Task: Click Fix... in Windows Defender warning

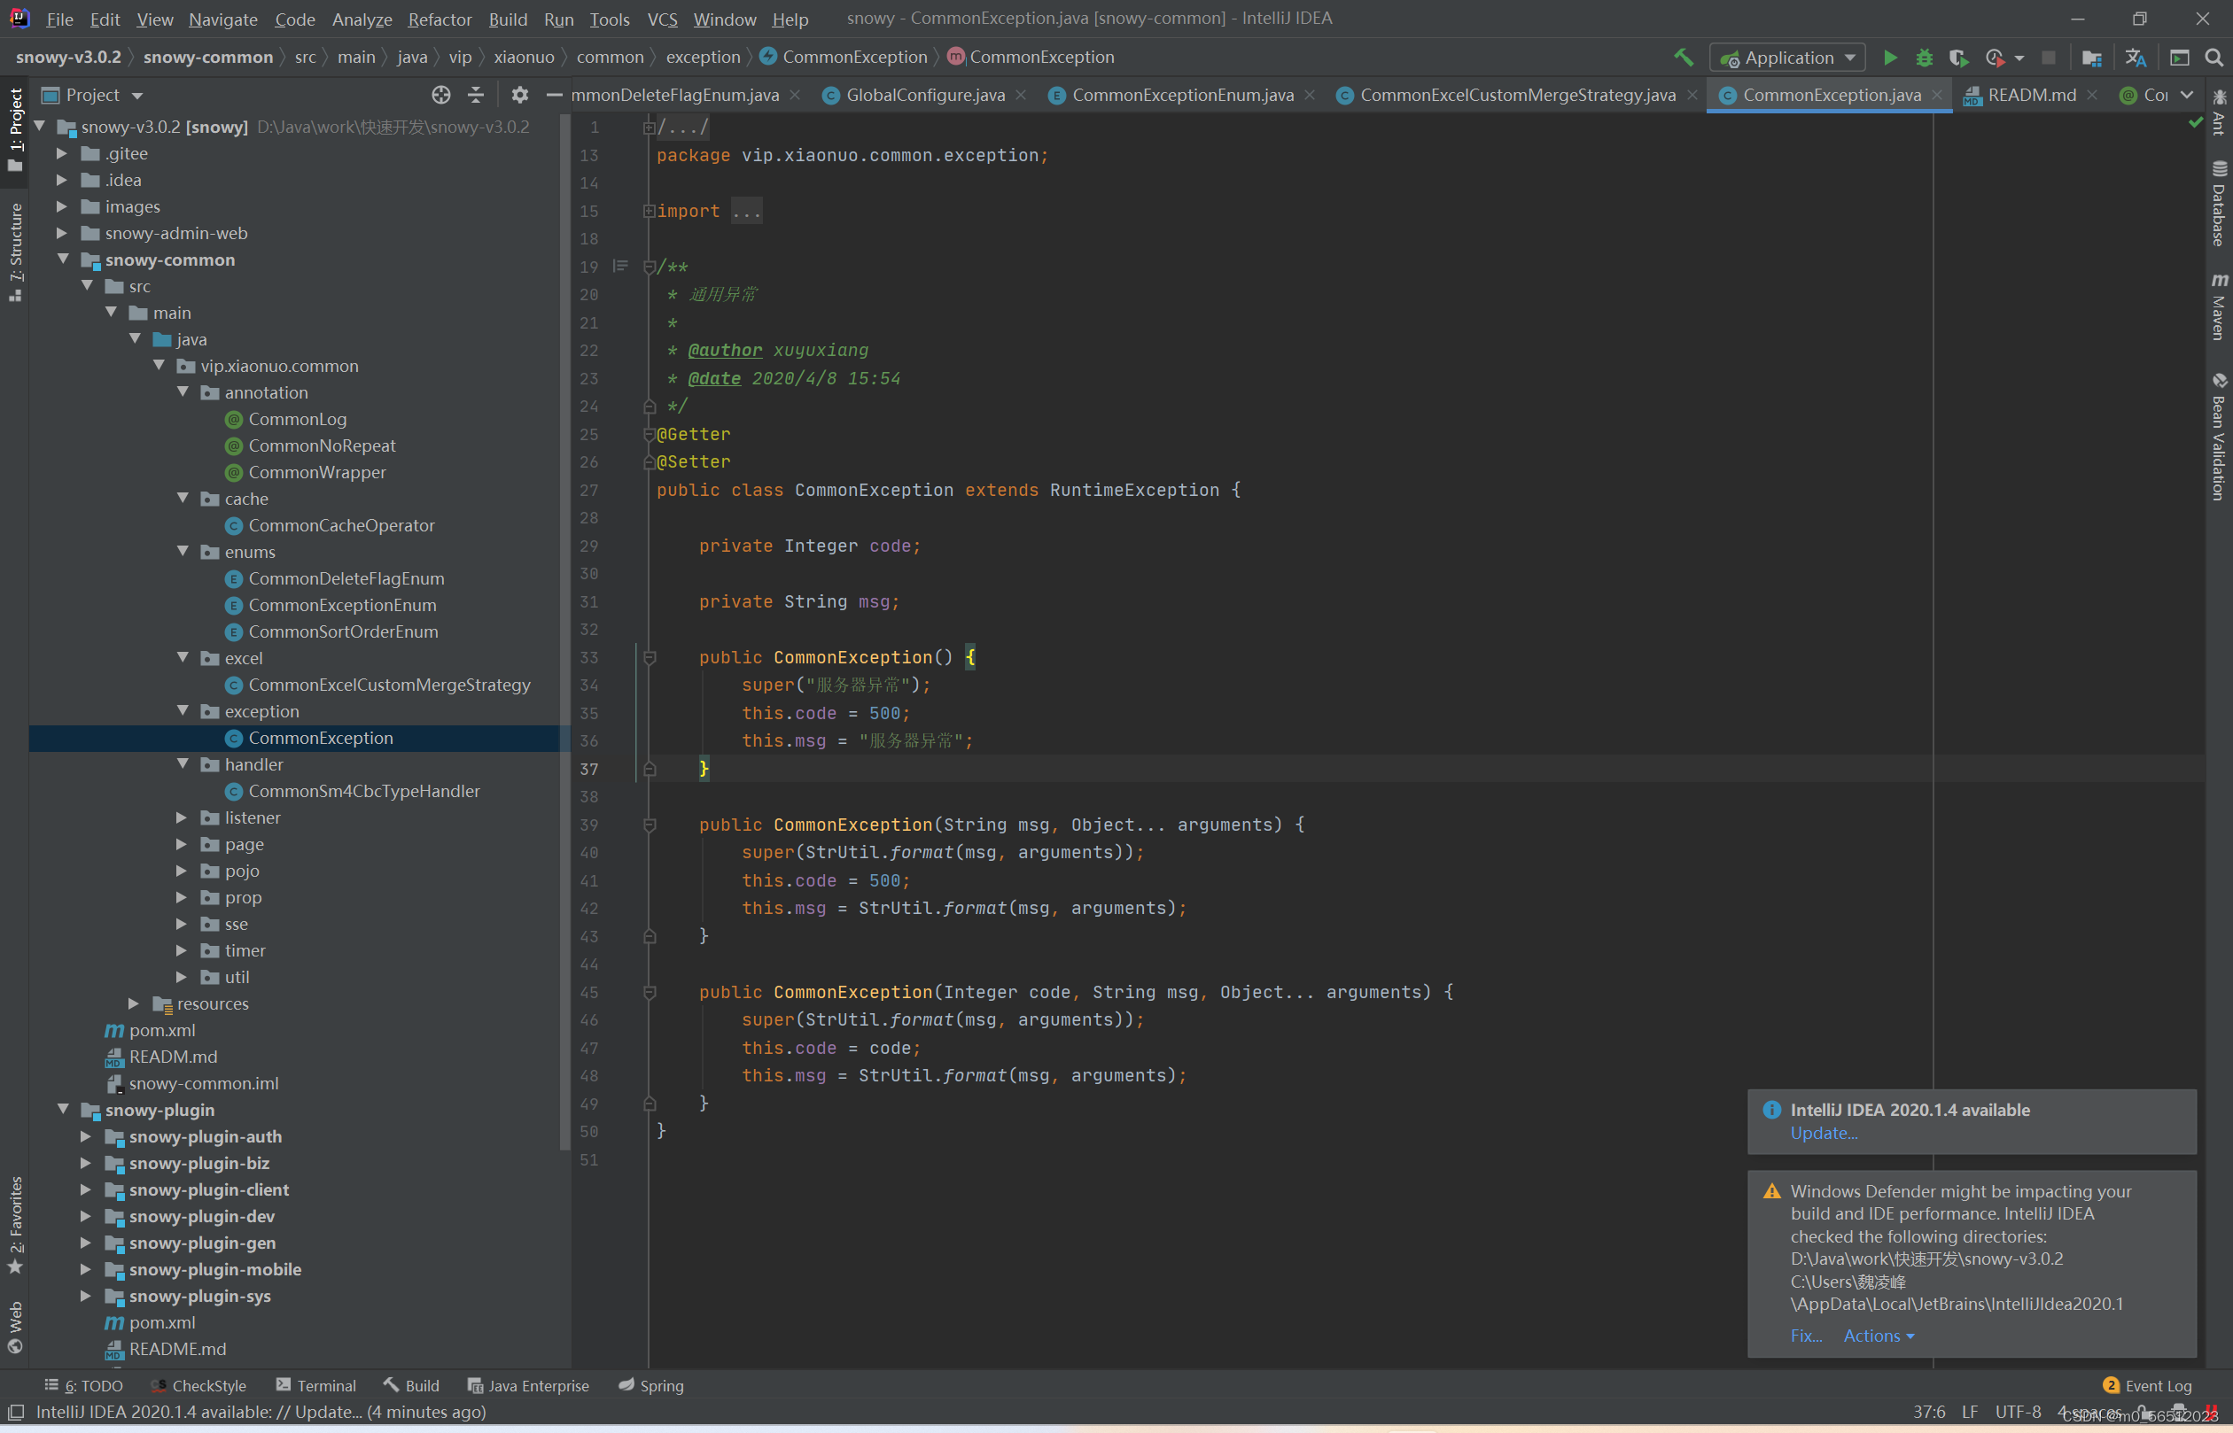Action: [x=1805, y=1336]
